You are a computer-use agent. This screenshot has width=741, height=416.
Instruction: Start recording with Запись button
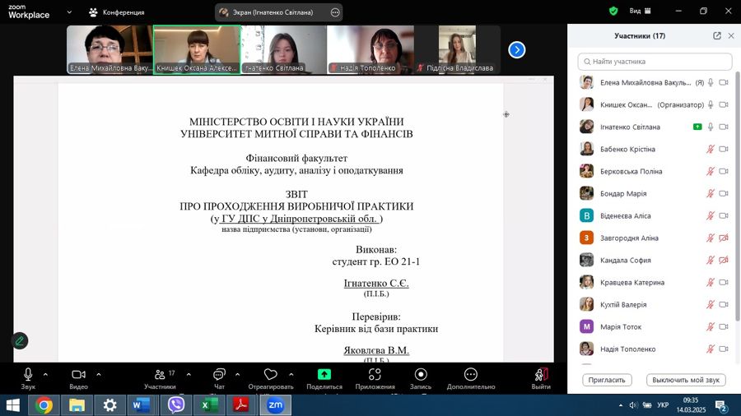(421, 379)
